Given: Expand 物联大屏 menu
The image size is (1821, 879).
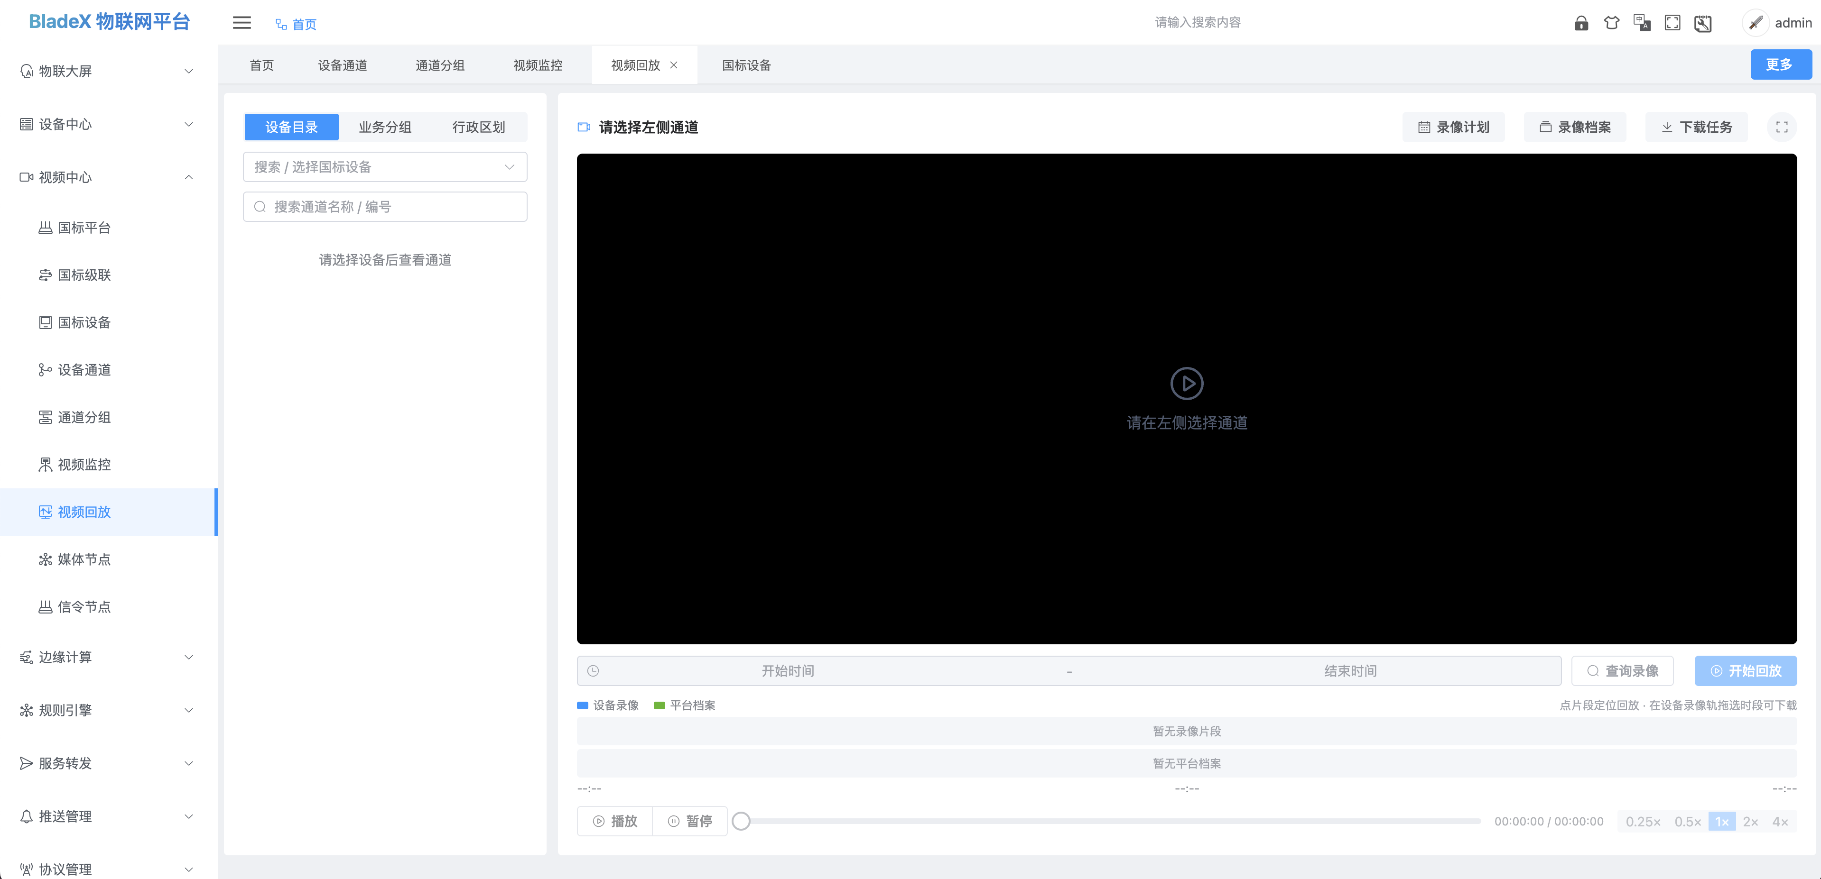Looking at the screenshot, I should click(108, 71).
